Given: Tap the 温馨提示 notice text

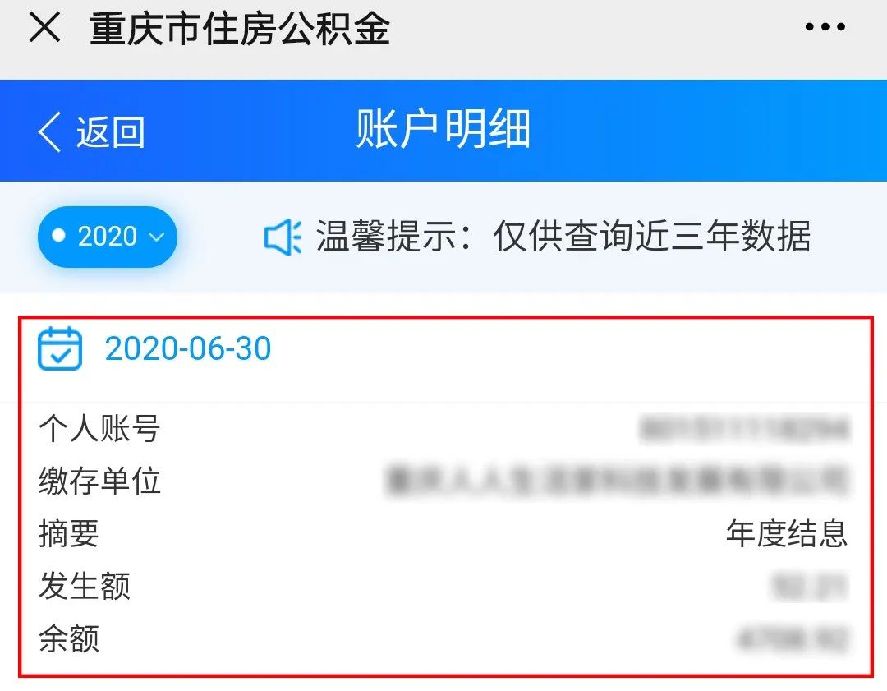Looking at the screenshot, I should coord(563,236).
